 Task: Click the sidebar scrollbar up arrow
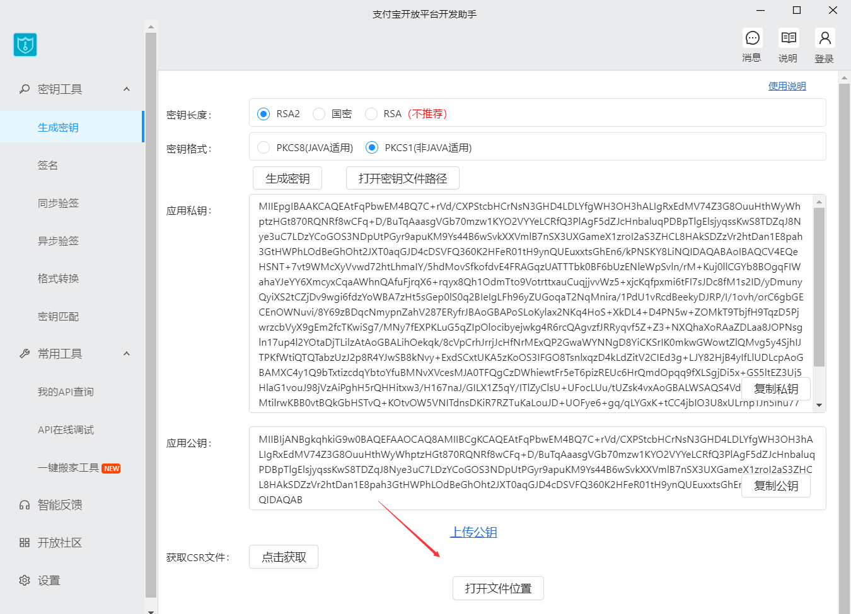pos(151,27)
